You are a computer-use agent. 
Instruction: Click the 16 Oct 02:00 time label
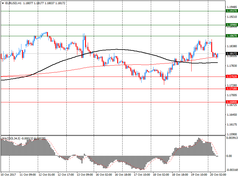click(x=104, y=175)
